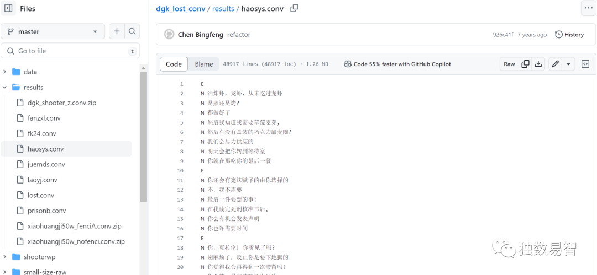Click code line 'M 不, 我不需要'
597x275 pixels.
221,190
